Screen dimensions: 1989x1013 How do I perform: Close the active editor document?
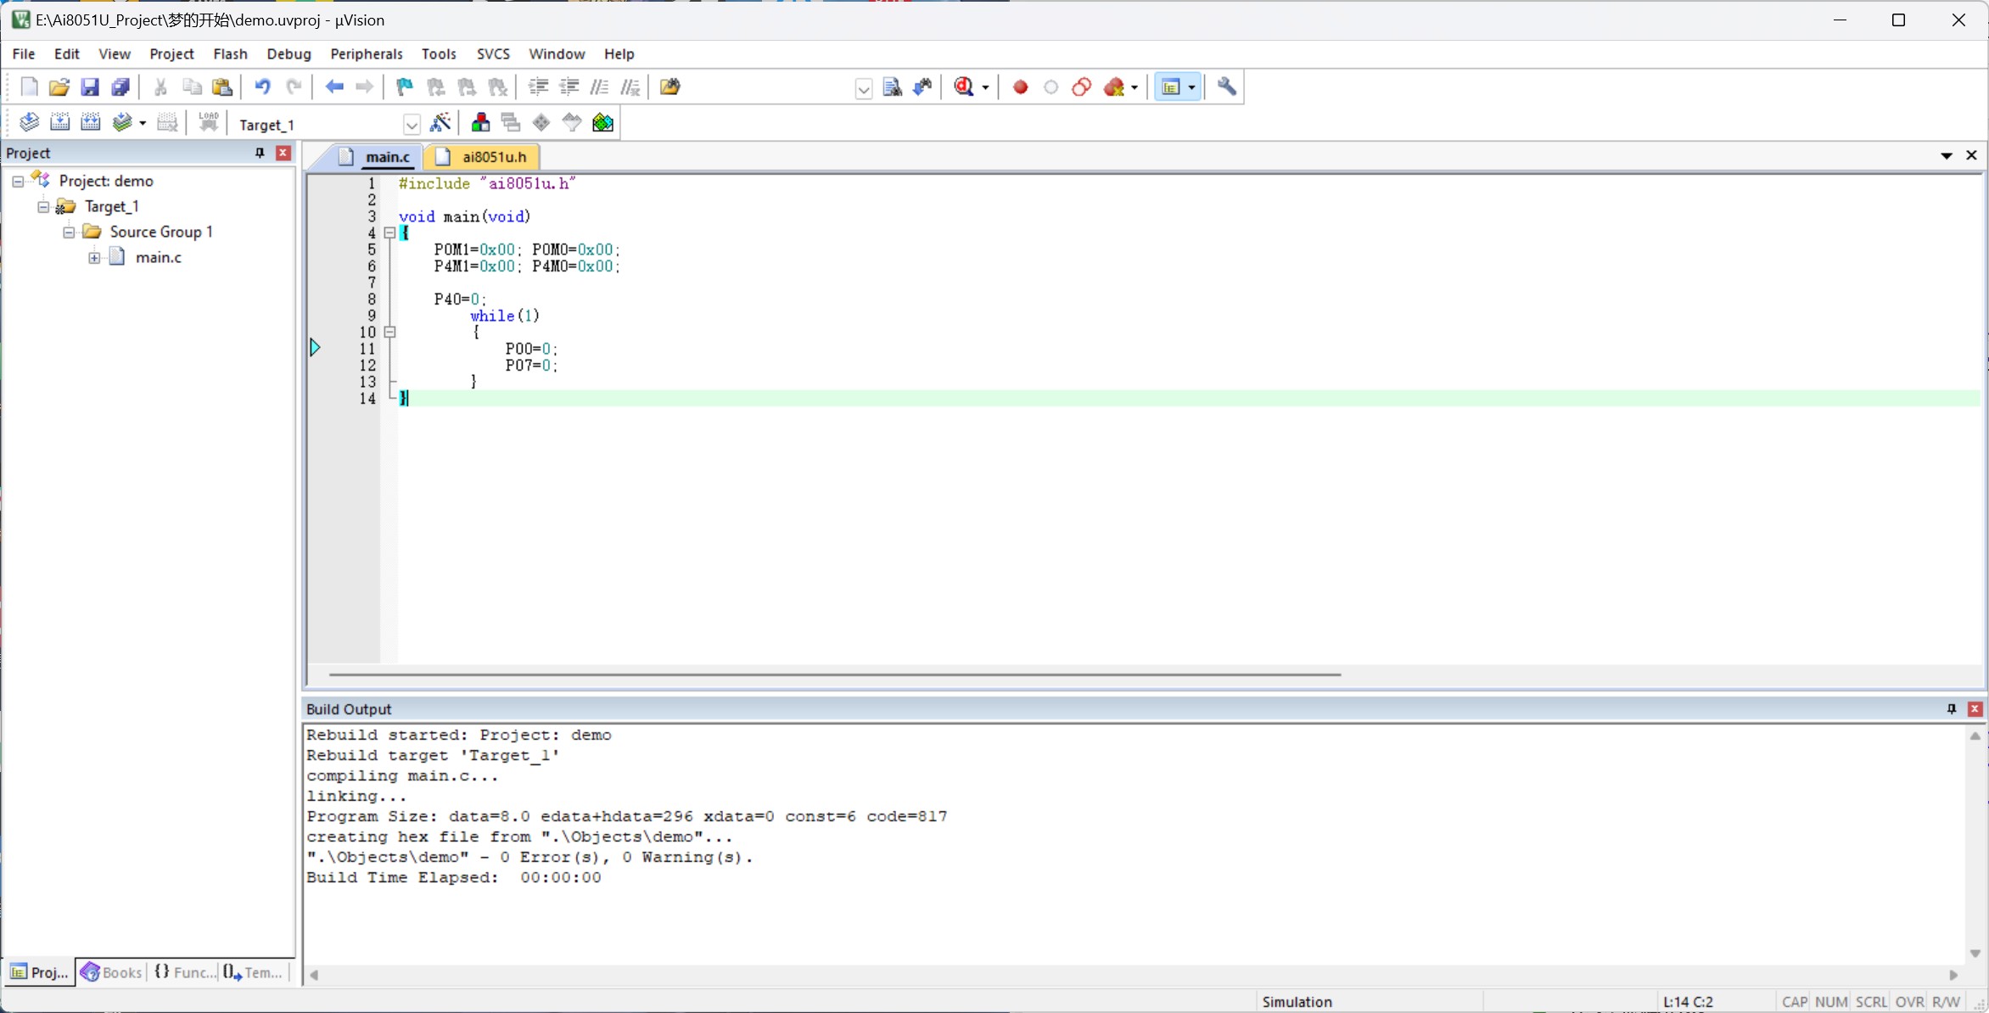coord(1971,155)
